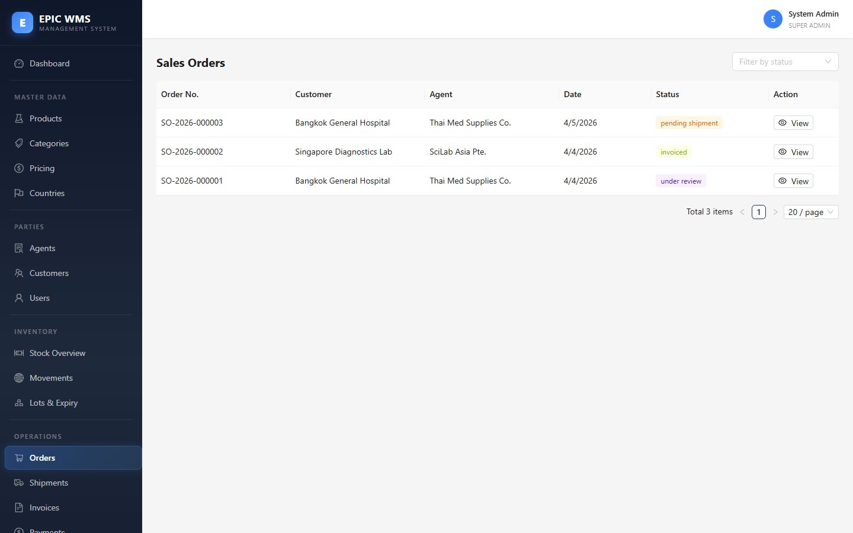Screen dimensions: 853x533
Task: Click the Movements globe icon
Action: [x=19, y=378]
